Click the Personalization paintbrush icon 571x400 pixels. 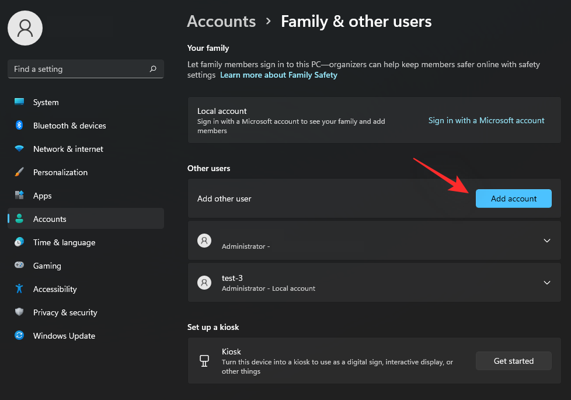(19, 172)
